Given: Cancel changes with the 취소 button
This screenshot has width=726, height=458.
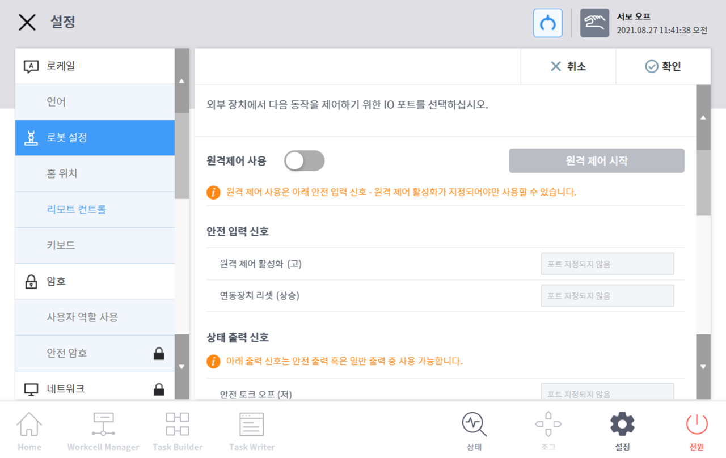Looking at the screenshot, I should [x=567, y=66].
